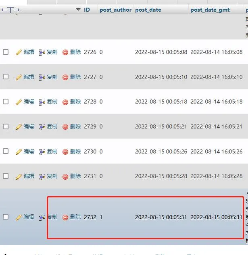The height and width of the screenshot is (255, 248).
Task: Click the 删除 link for row 2732
Action: 75,217
